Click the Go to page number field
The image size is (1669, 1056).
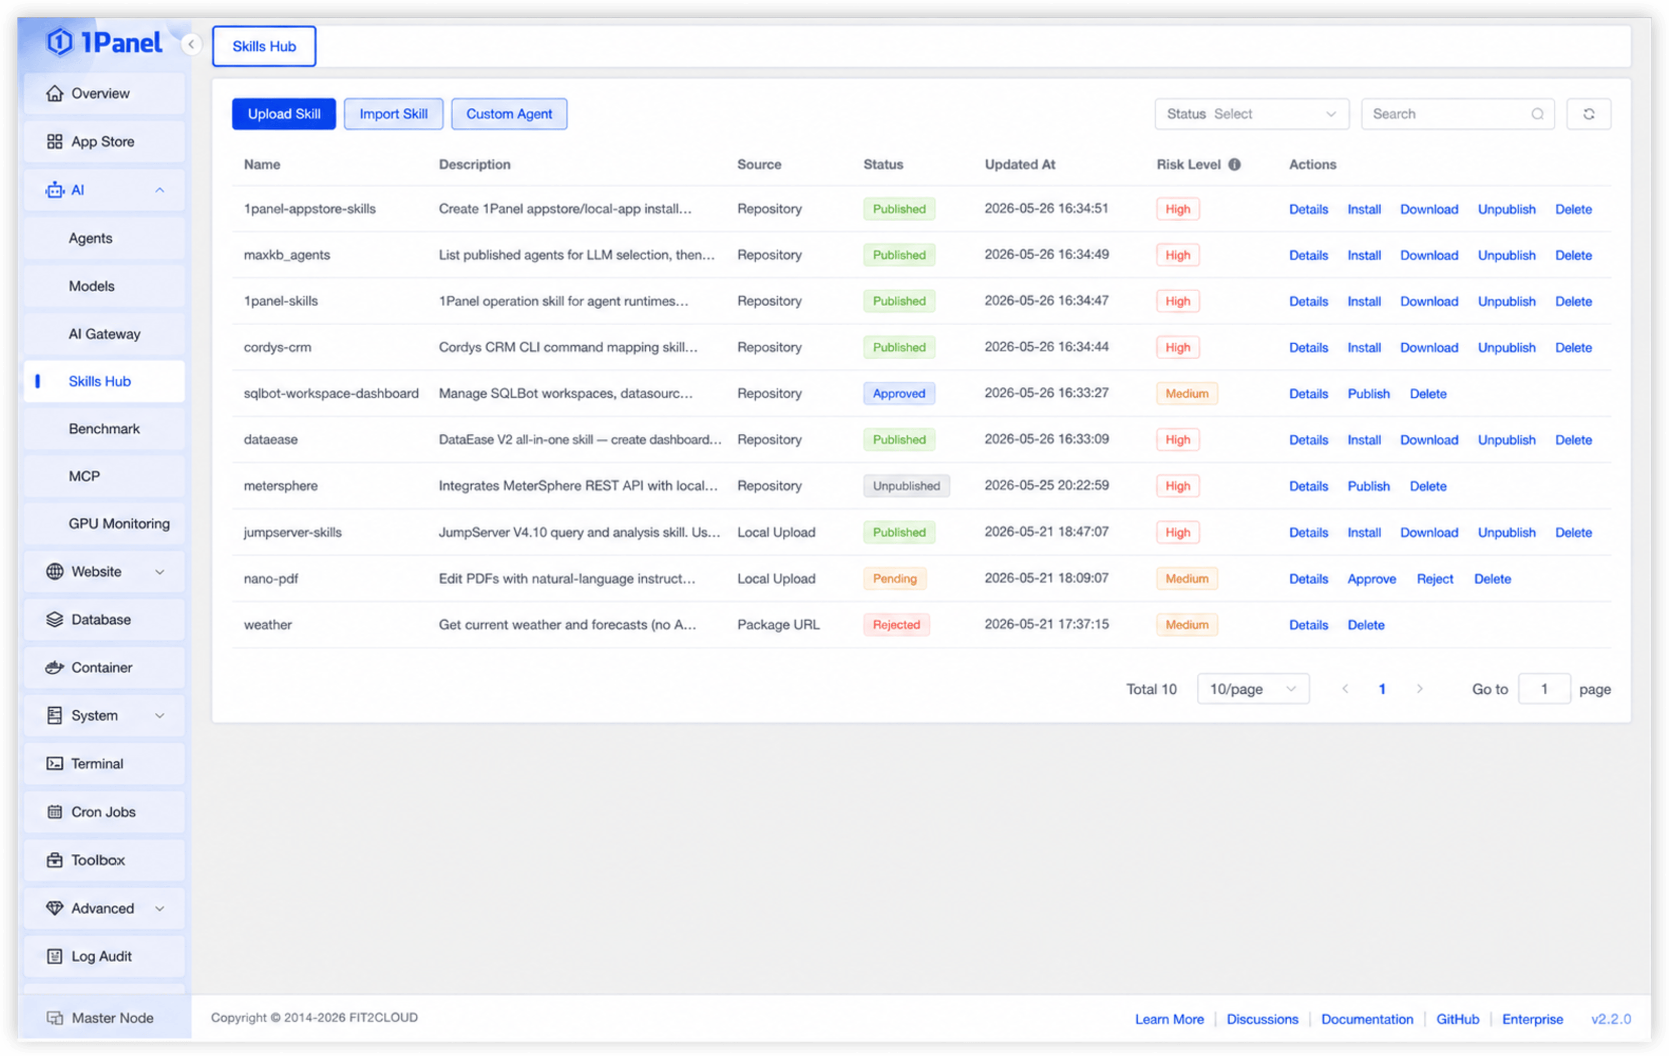point(1544,689)
